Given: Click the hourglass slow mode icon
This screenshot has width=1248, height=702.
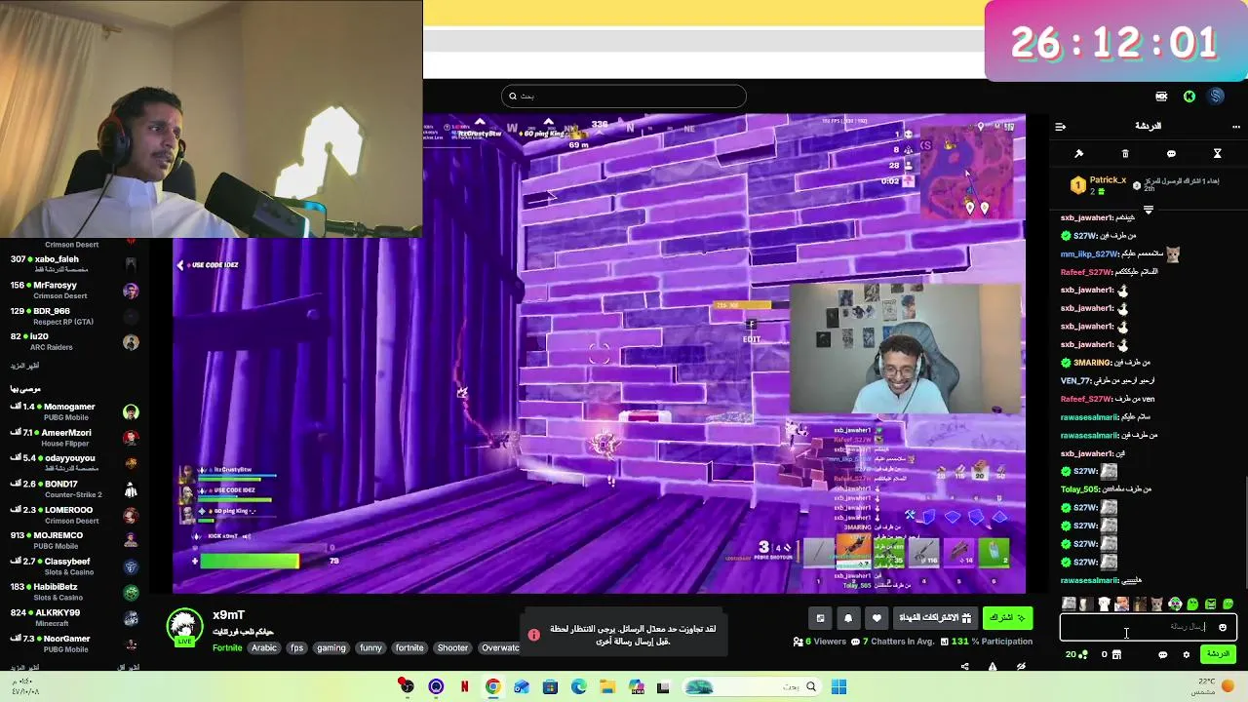Looking at the screenshot, I should tap(1217, 154).
